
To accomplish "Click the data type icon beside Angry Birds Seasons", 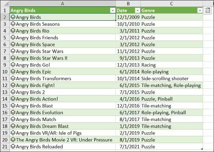I will click(13, 24).
